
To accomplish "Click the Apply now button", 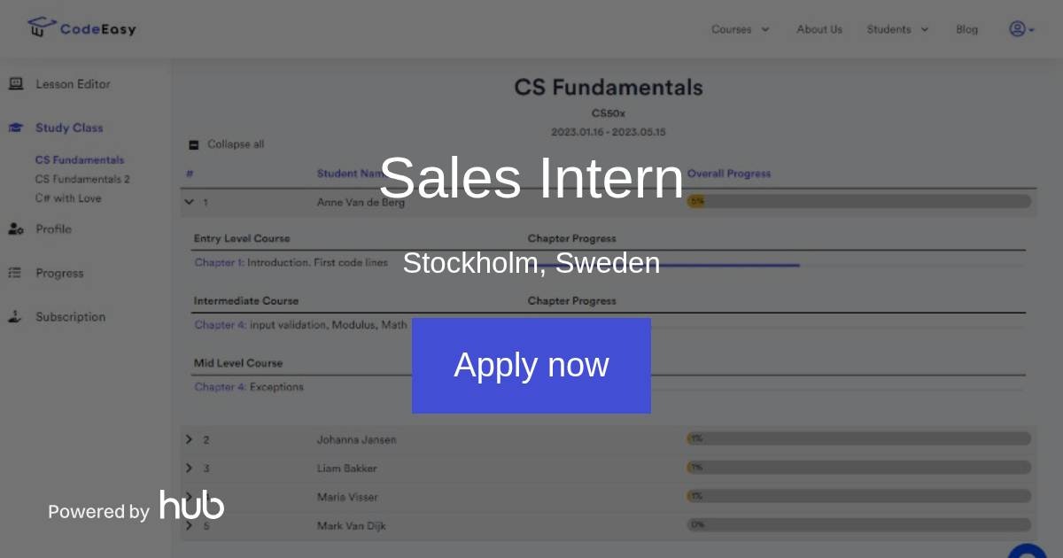I will click(x=531, y=365).
